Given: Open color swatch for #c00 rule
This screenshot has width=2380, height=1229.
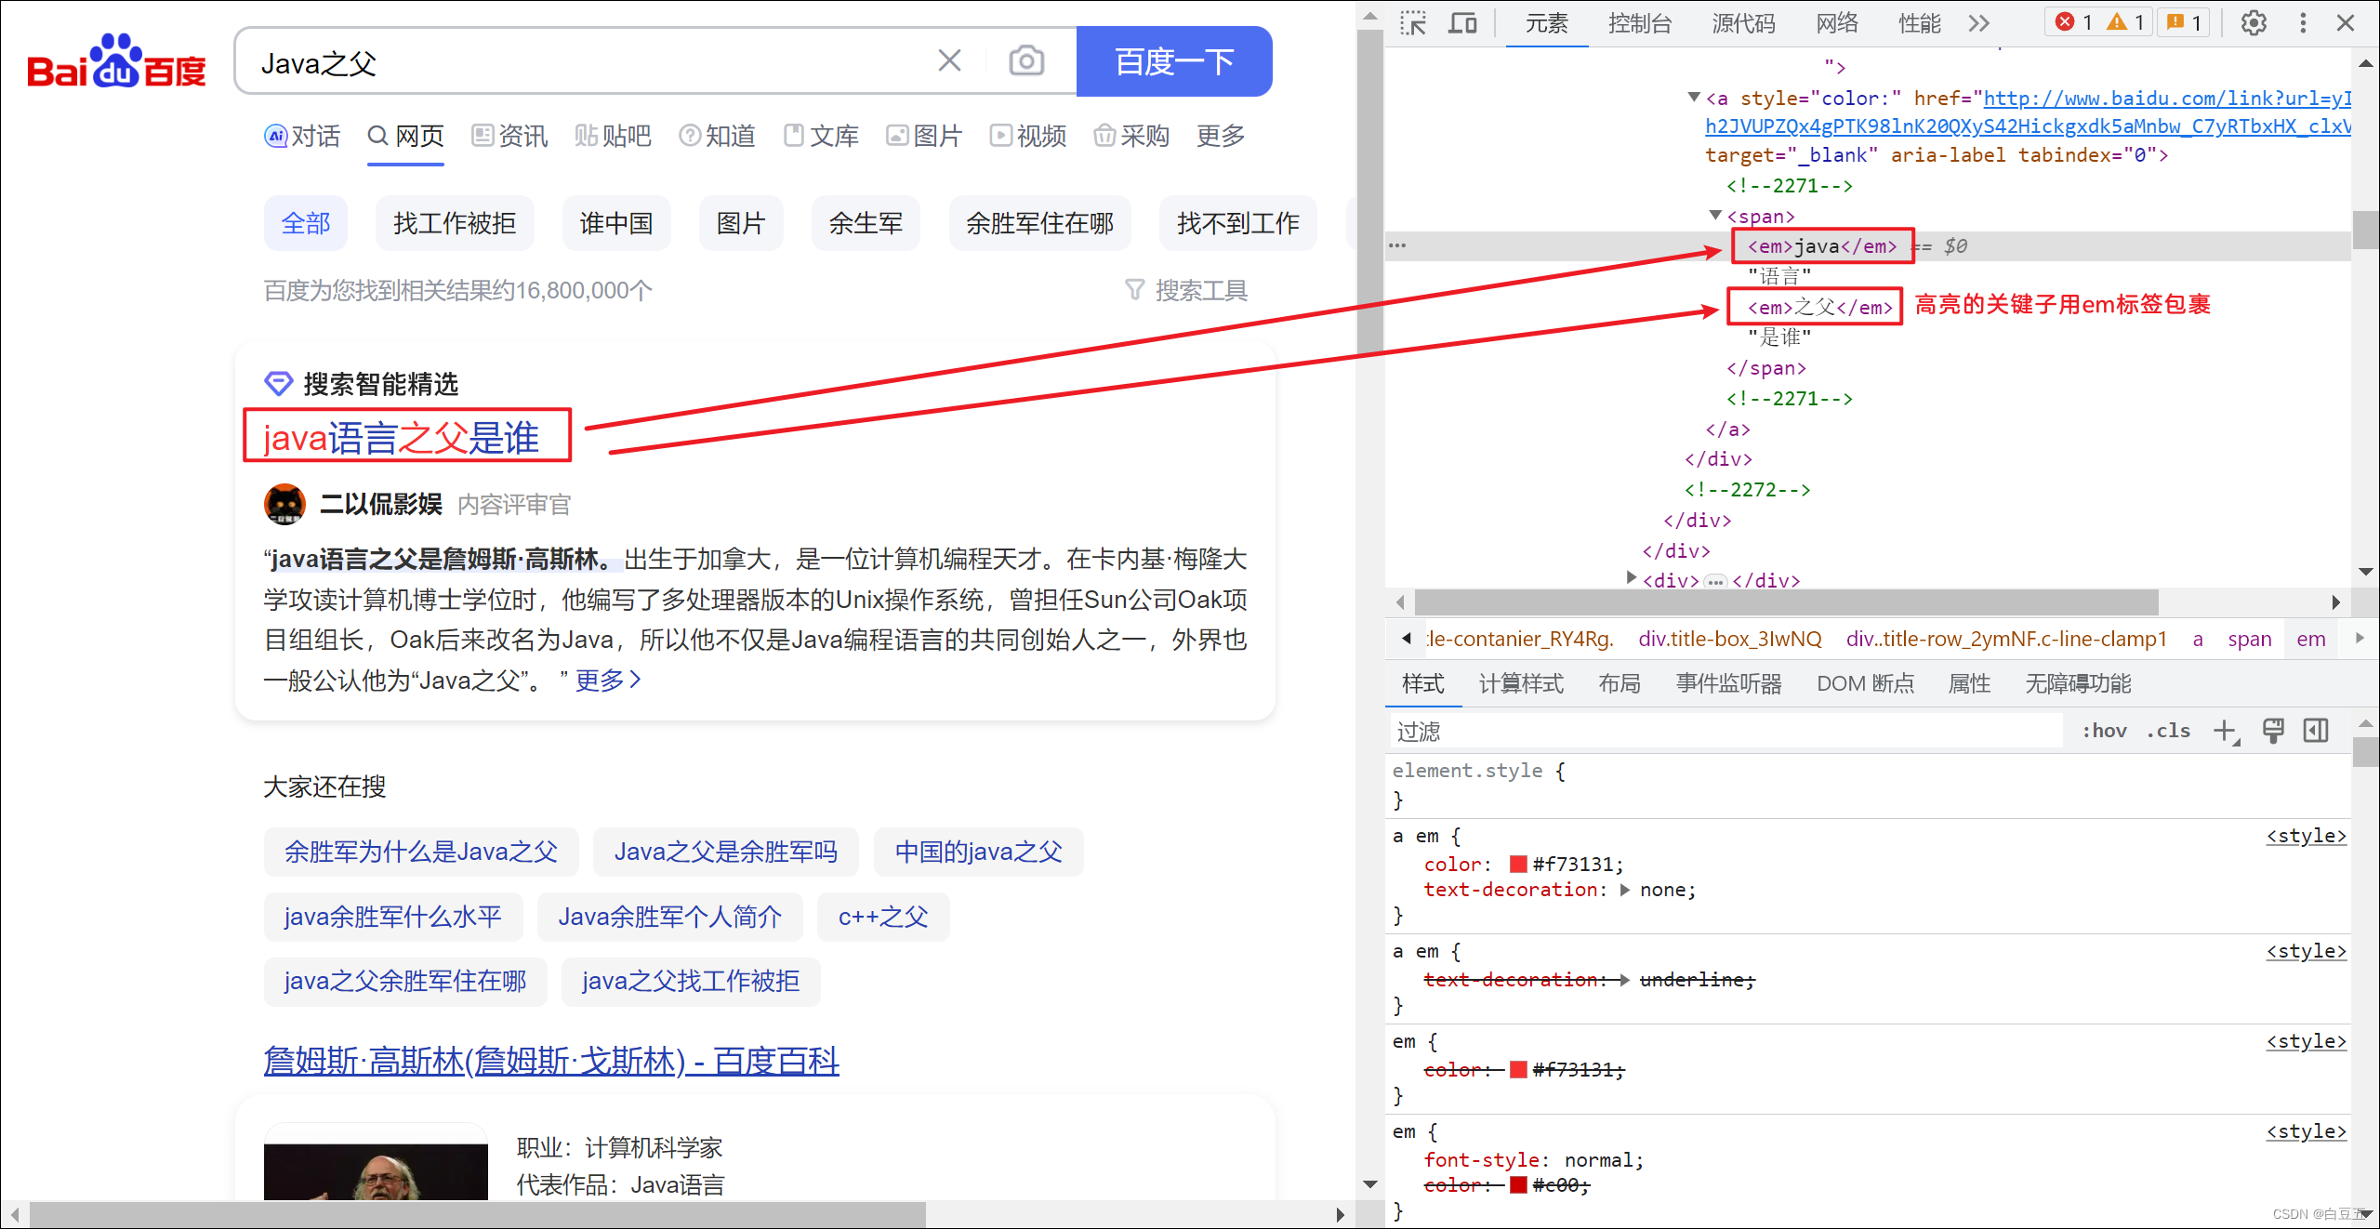Looking at the screenshot, I should coord(1518,1184).
